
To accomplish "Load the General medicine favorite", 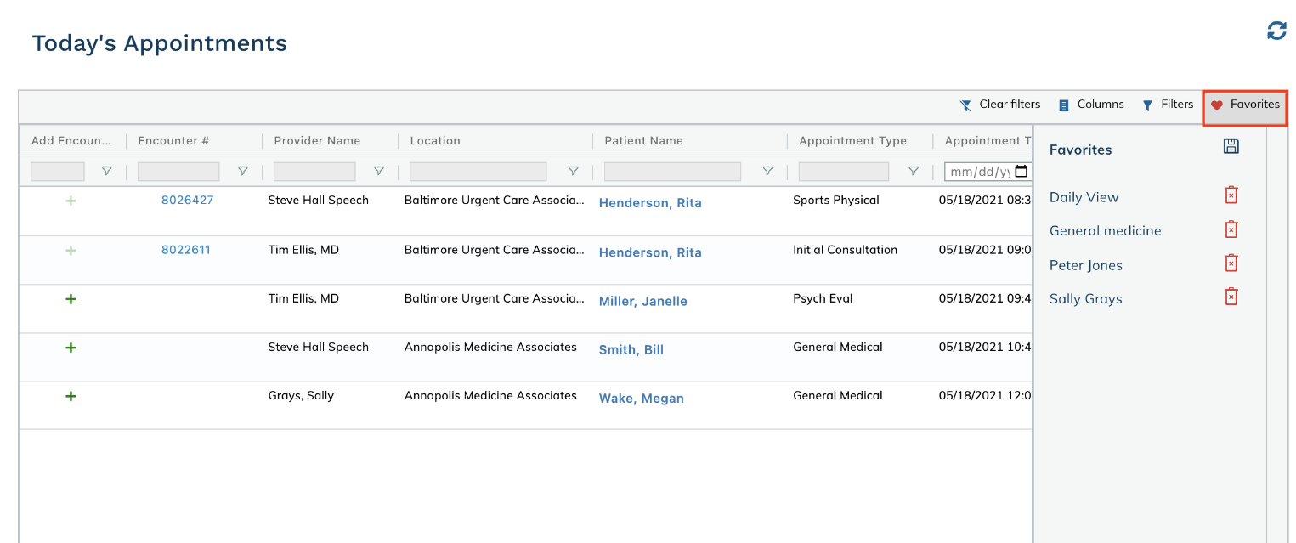I will click(1105, 230).
